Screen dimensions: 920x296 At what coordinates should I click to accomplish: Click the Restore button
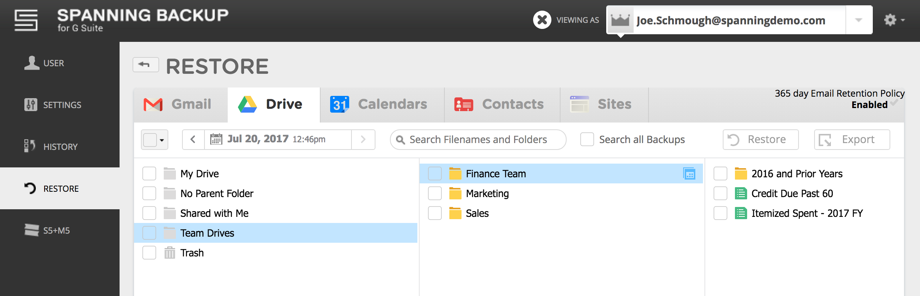pyautogui.click(x=760, y=140)
